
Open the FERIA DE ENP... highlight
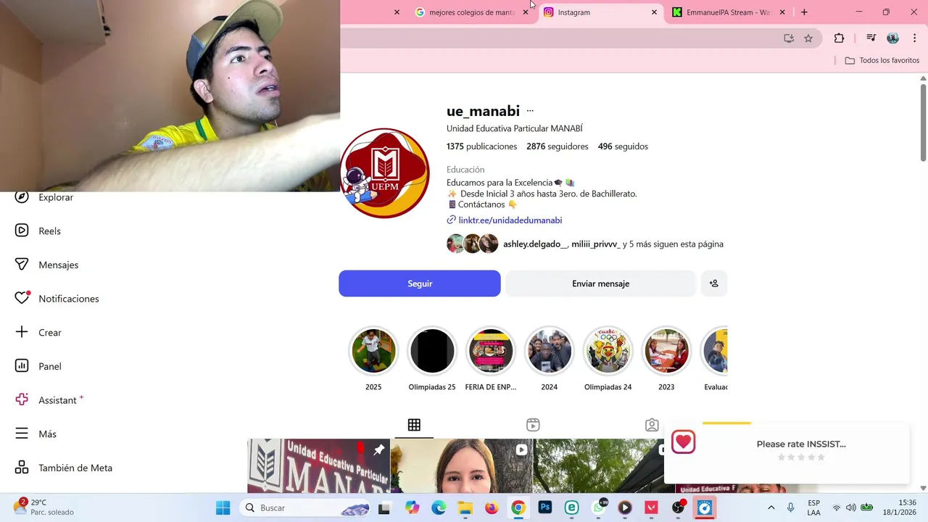pyautogui.click(x=491, y=351)
